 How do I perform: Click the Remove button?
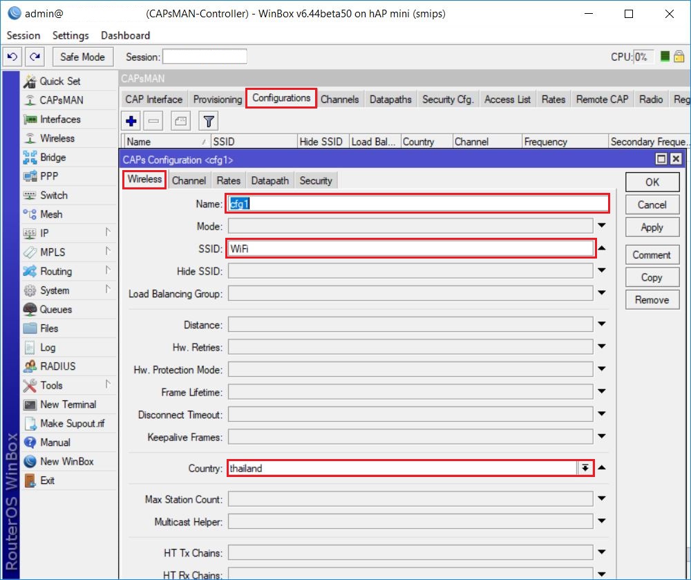(x=652, y=300)
